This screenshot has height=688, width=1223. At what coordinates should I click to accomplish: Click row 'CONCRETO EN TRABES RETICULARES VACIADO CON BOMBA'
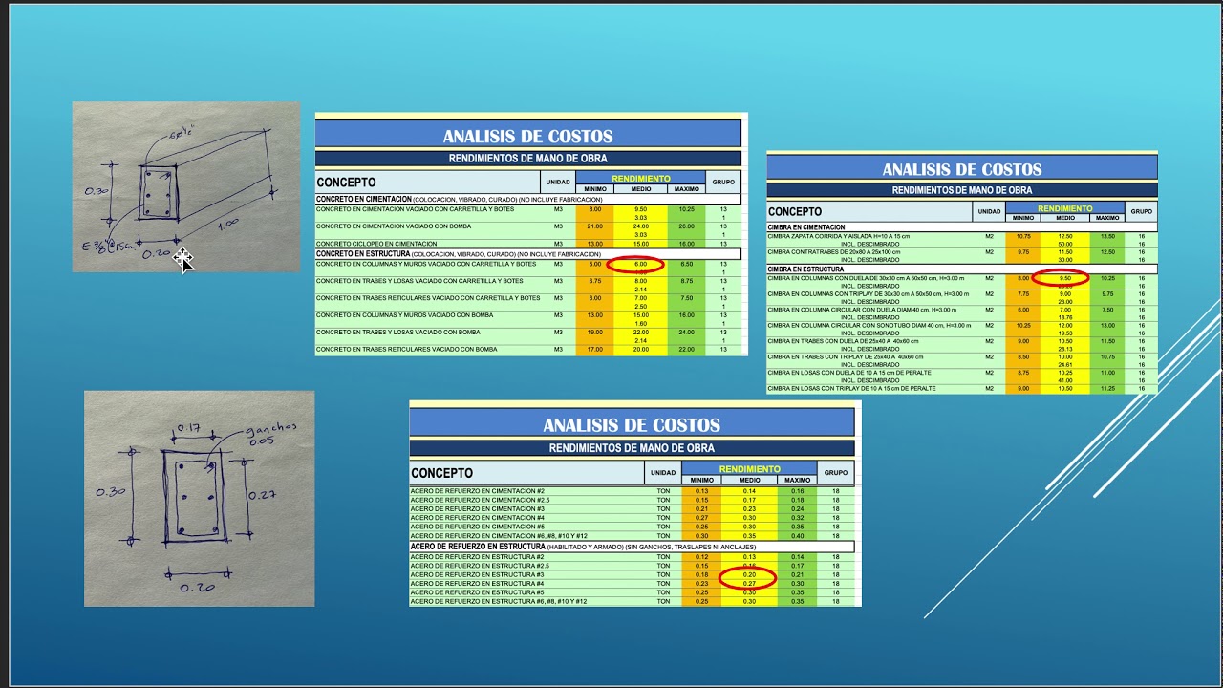pyautogui.click(x=528, y=350)
